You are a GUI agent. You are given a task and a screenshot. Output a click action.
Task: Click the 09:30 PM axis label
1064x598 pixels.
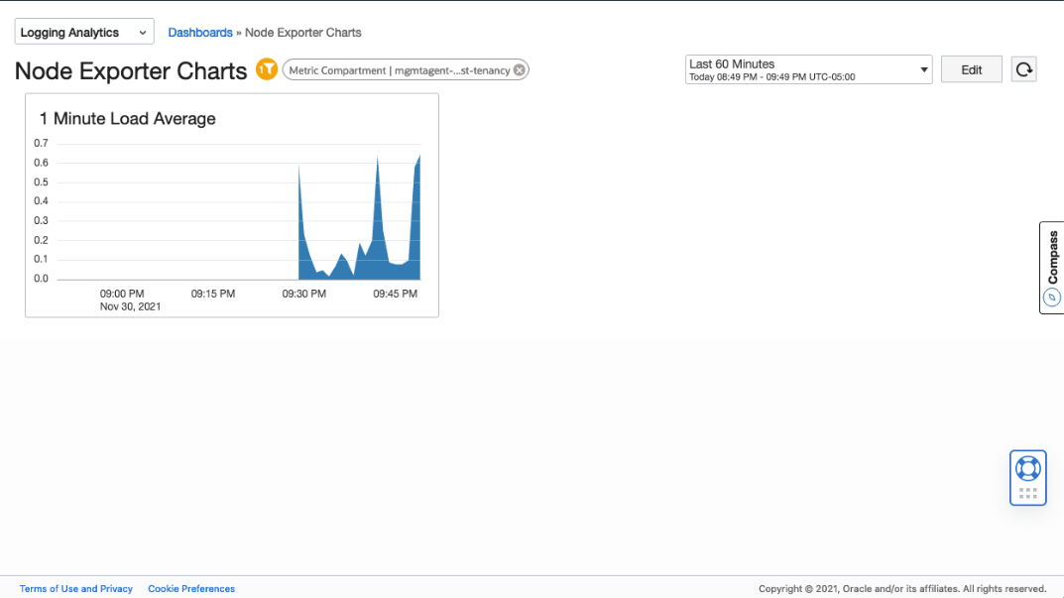(x=304, y=294)
